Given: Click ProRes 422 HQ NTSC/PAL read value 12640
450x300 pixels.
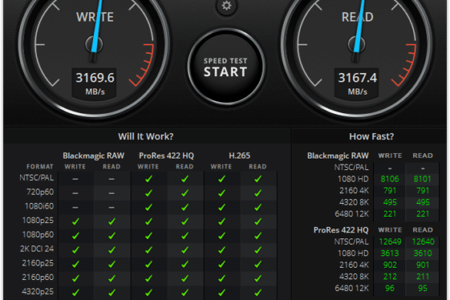Looking at the screenshot, I should coord(423,242).
